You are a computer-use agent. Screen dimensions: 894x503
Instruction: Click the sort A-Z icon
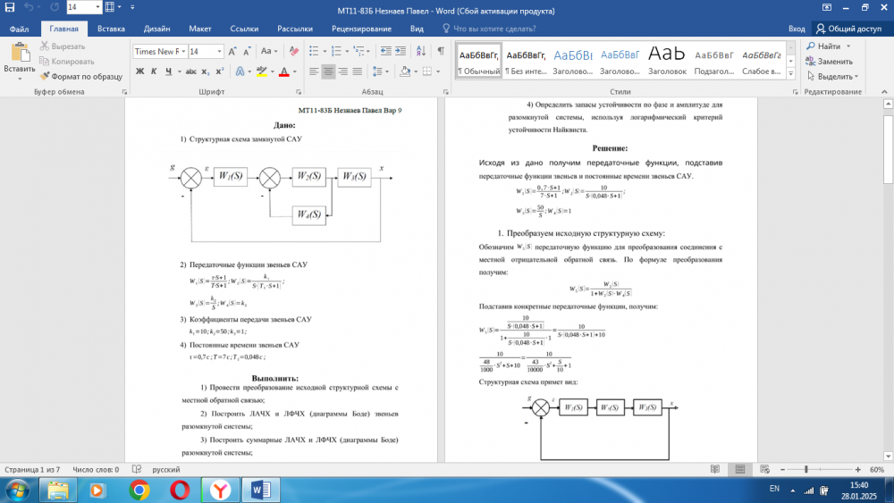click(420, 51)
